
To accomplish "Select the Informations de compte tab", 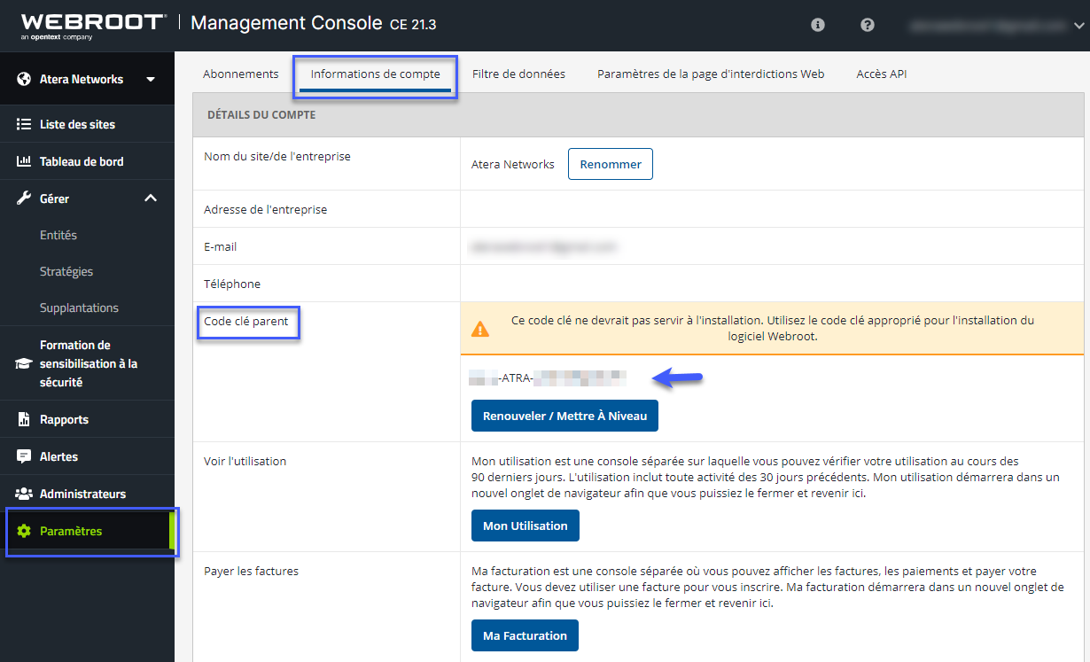I will 376,74.
